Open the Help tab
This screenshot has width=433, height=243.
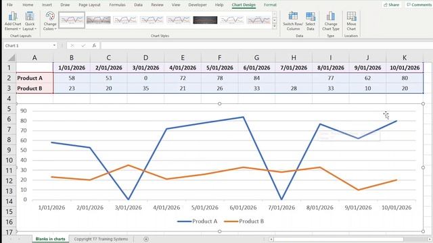pyautogui.click(x=219, y=5)
